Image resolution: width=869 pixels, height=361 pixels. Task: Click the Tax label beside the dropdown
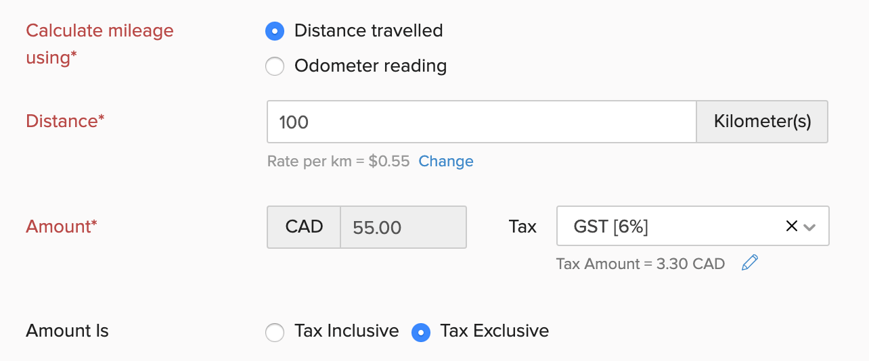(x=522, y=226)
